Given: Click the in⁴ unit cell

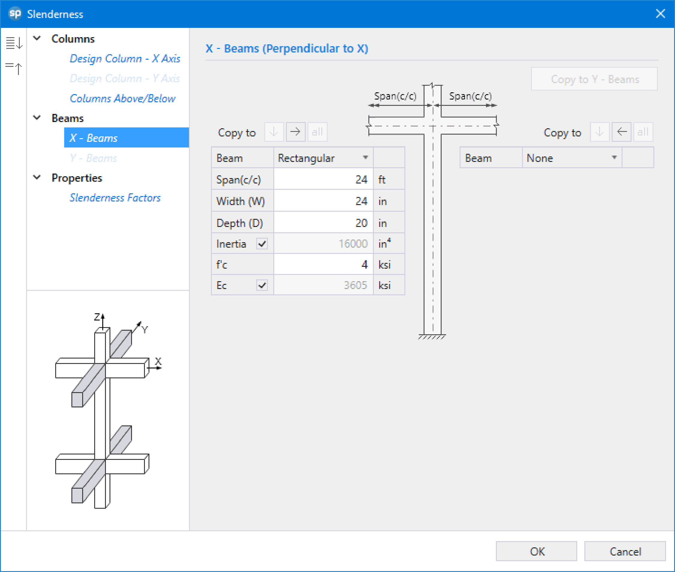Looking at the screenshot, I should pyautogui.click(x=389, y=243).
